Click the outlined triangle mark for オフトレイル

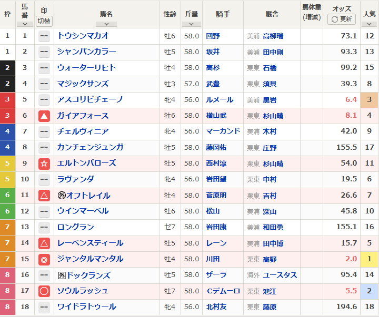tap(44, 196)
